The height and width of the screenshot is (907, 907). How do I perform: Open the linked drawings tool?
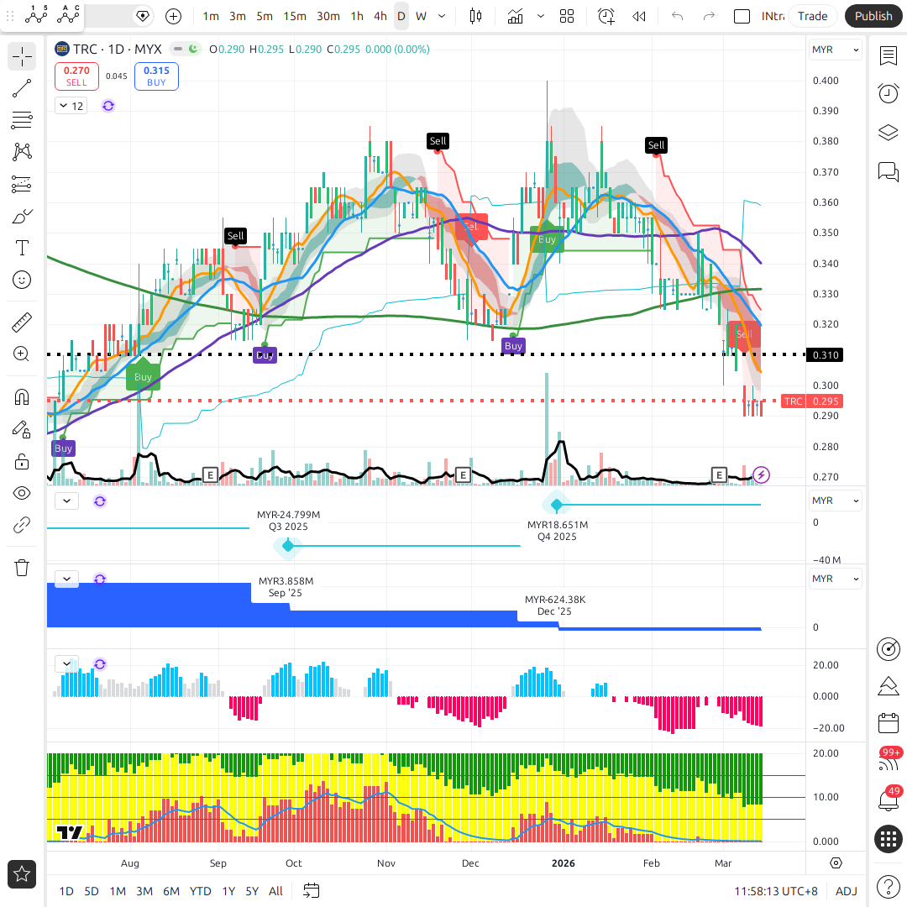pos(22,525)
